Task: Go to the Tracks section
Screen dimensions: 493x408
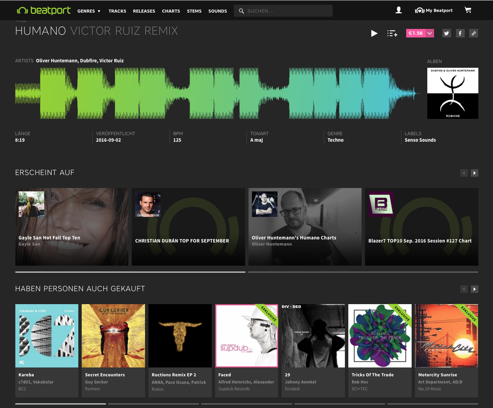Action: tap(117, 11)
